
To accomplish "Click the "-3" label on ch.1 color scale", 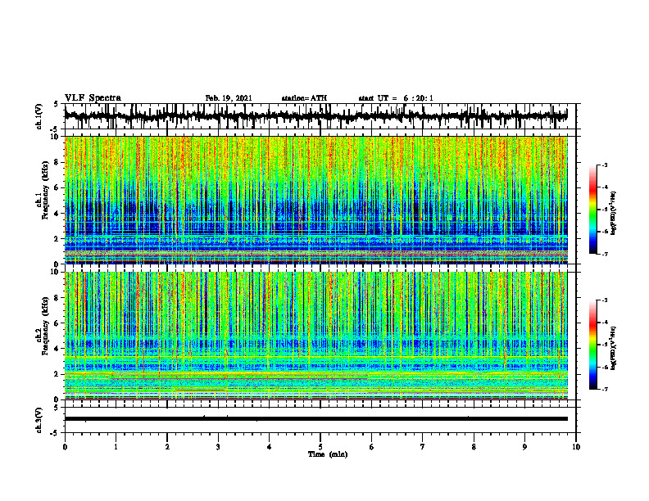I will 604,165.
